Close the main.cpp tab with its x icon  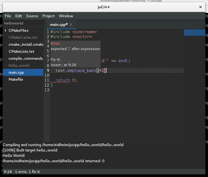coord(71,24)
